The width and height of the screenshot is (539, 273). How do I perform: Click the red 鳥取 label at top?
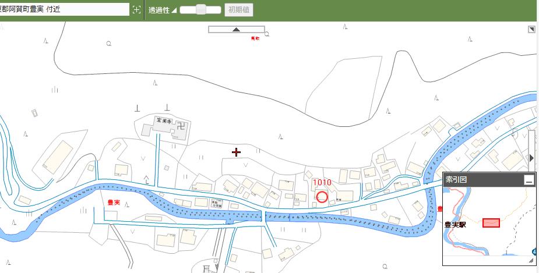coord(255,38)
